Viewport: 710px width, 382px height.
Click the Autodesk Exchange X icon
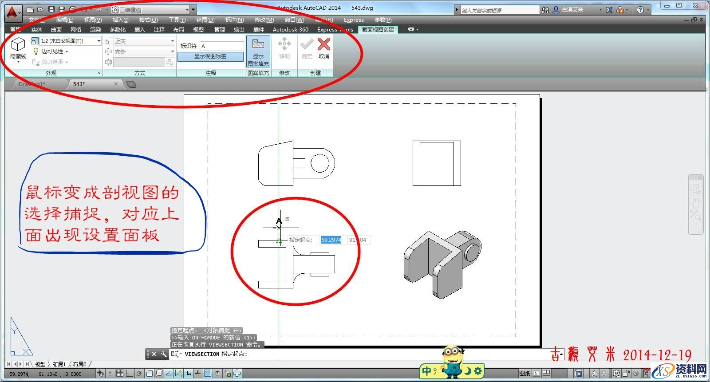609,10
